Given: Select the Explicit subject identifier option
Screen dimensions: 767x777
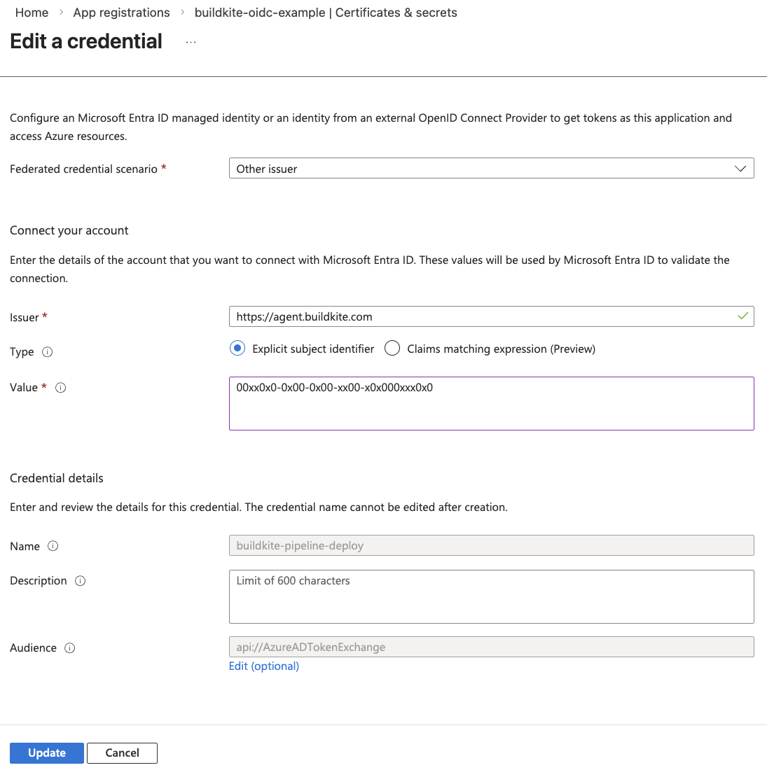Looking at the screenshot, I should [237, 348].
